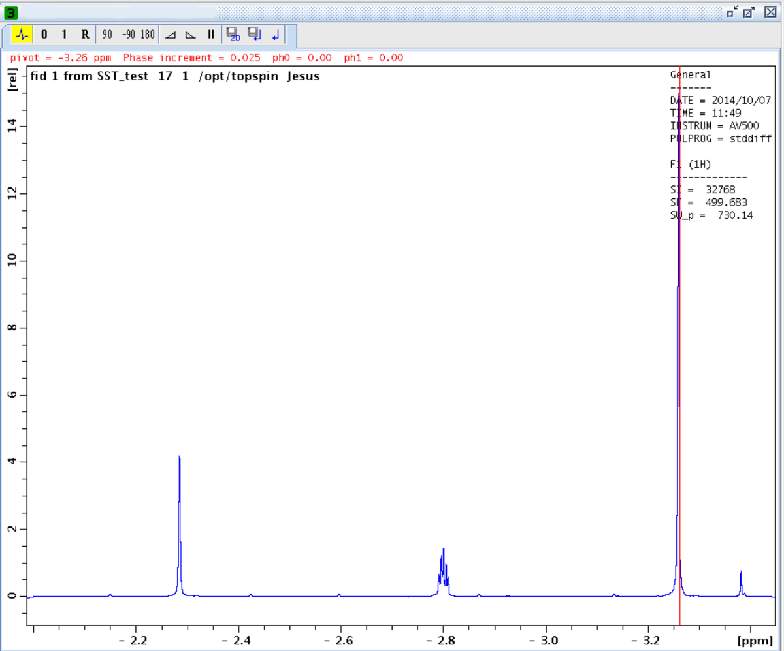Select zero-order phase correction button "0"
Screen dimensions: 784x651
(x=44, y=34)
